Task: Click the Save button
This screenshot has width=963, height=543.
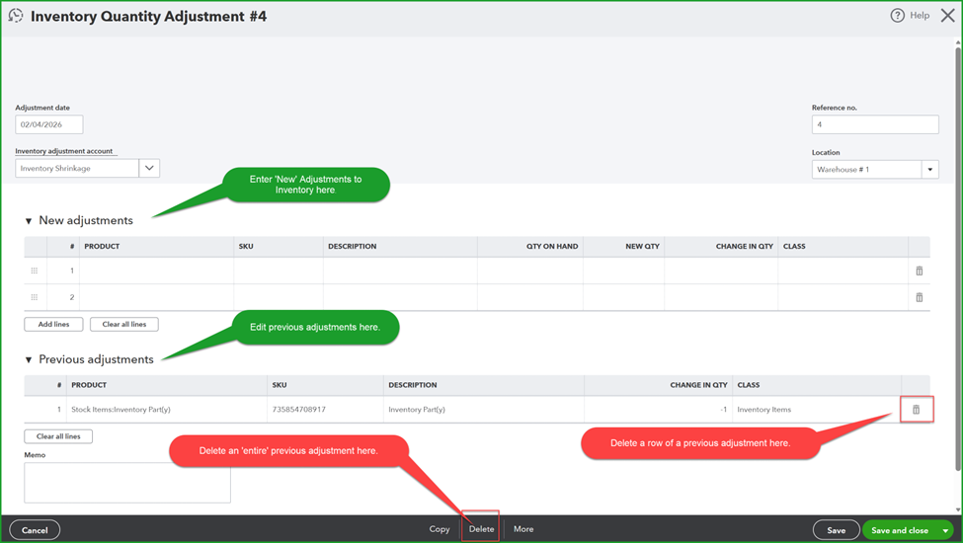Action: 836,530
